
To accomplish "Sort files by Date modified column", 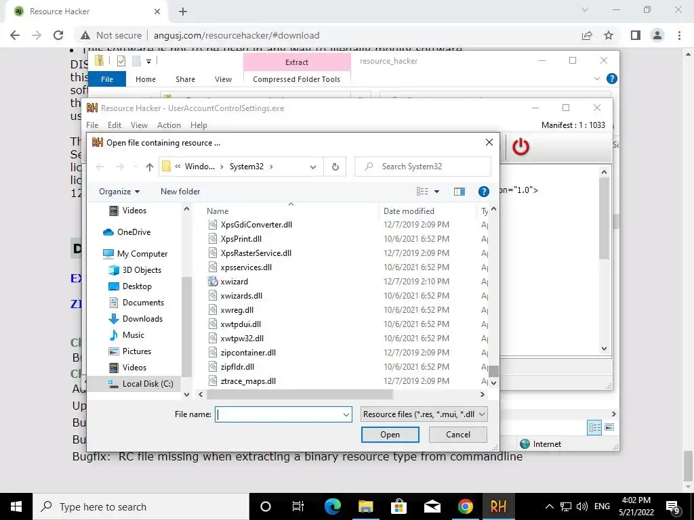I will coord(409,211).
